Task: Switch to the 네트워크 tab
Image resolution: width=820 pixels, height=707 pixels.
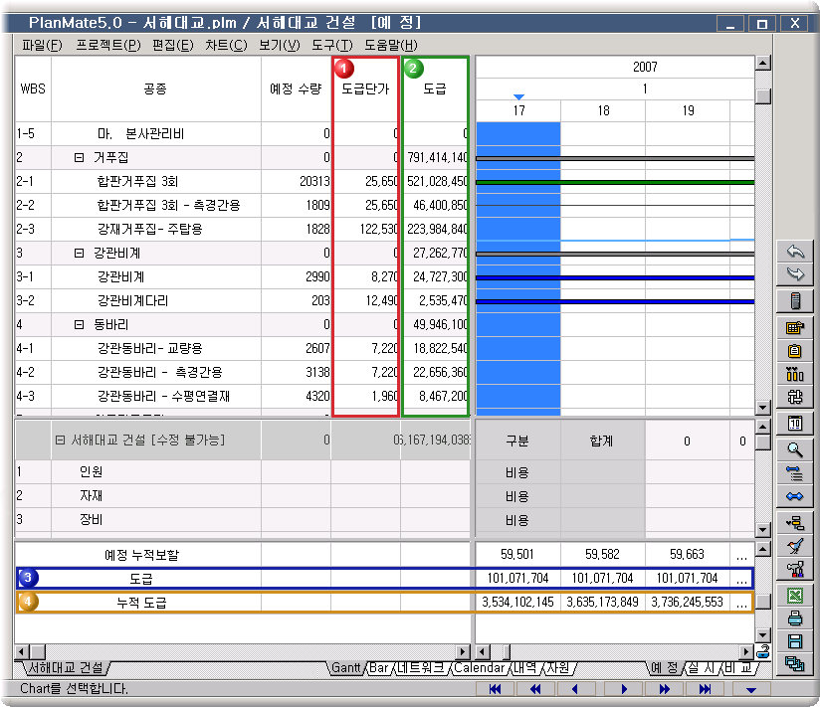Action: tap(422, 668)
